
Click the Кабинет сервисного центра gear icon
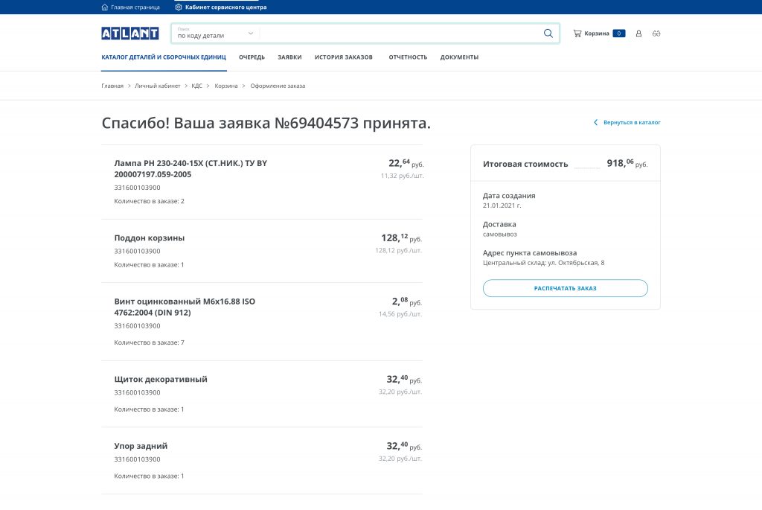coord(179,7)
